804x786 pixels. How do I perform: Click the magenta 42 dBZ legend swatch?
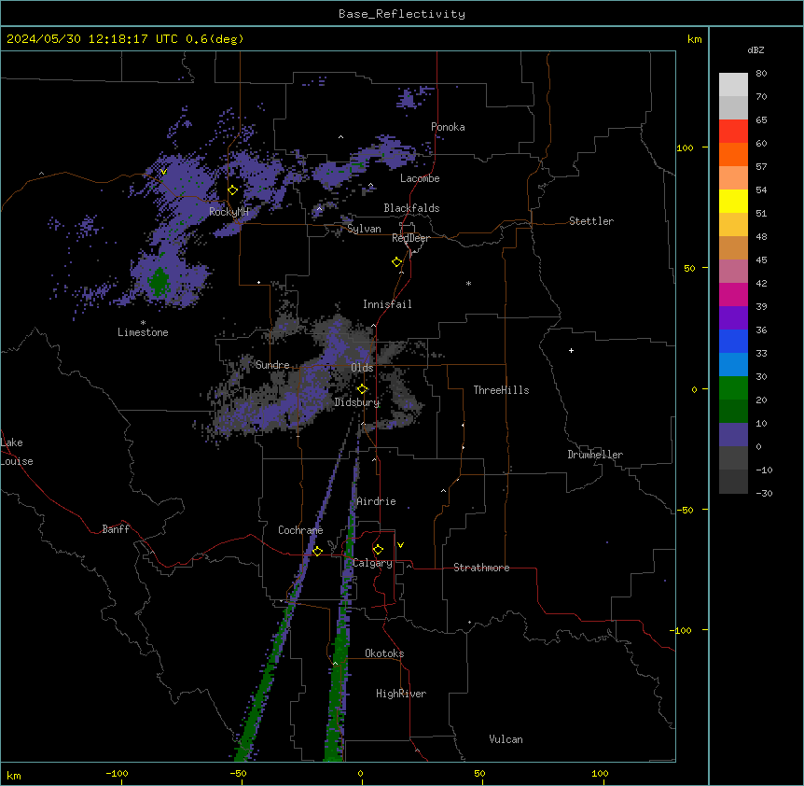(733, 294)
